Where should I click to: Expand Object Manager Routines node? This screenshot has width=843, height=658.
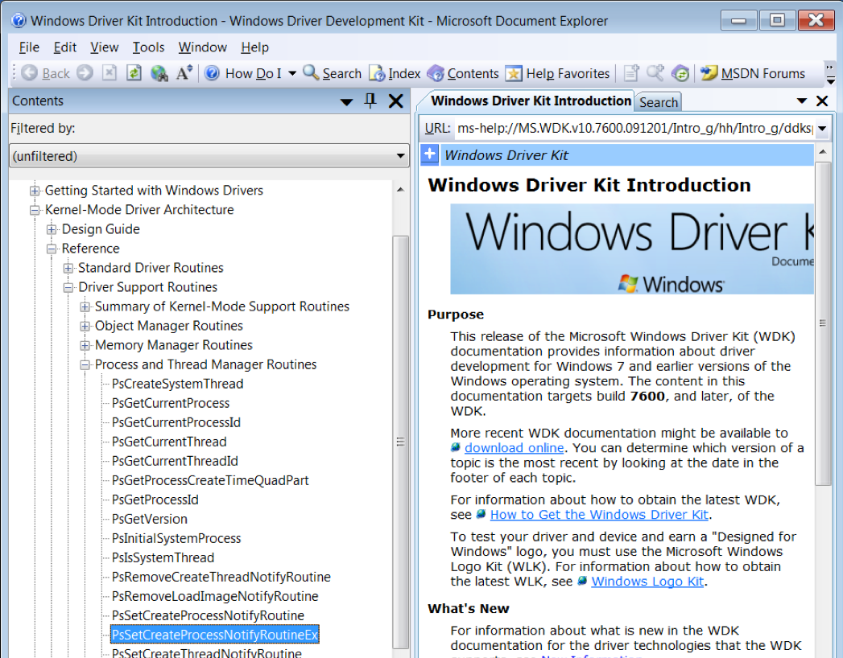[x=85, y=326]
